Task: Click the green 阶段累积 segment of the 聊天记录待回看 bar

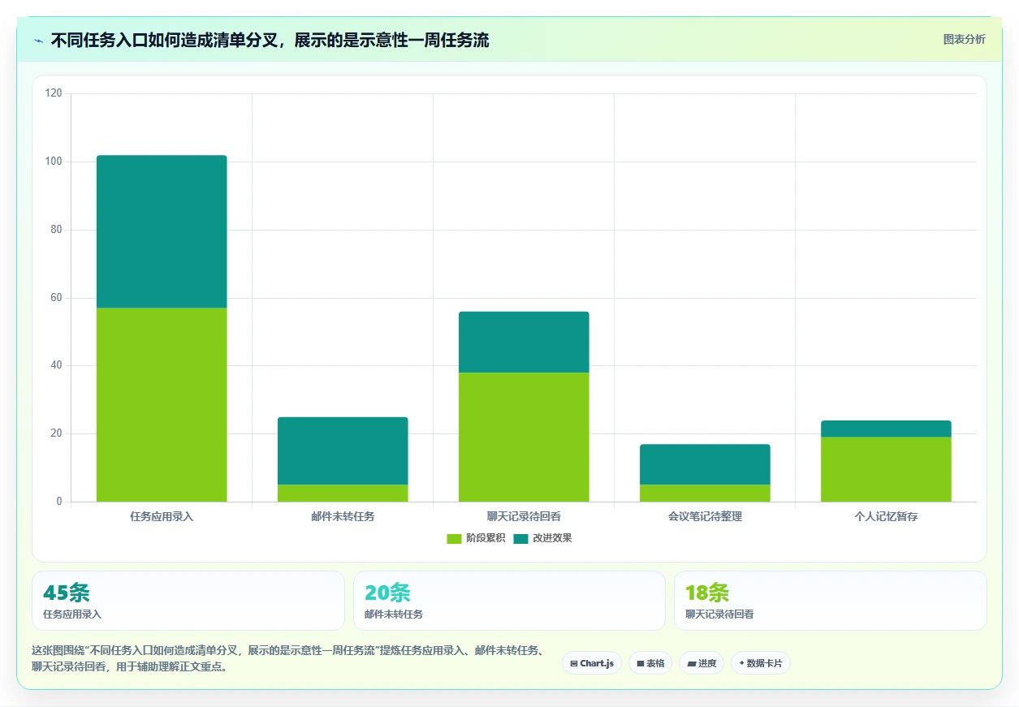Action: 524,437
